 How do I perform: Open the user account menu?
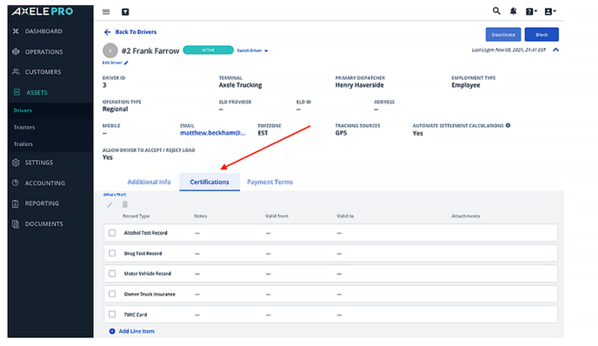pyautogui.click(x=550, y=11)
